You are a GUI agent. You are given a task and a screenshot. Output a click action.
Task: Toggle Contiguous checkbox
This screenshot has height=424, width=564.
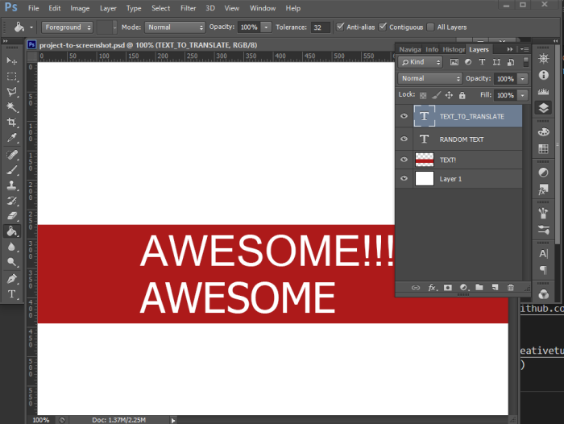tap(383, 27)
